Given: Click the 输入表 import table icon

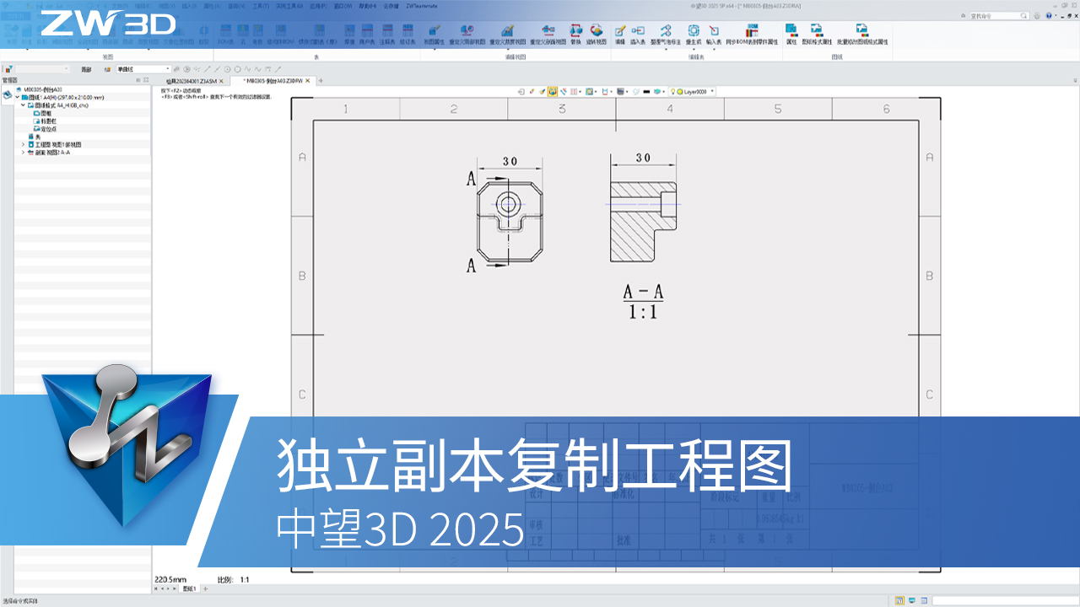Looking at the screenshot, I should (714, 31).
